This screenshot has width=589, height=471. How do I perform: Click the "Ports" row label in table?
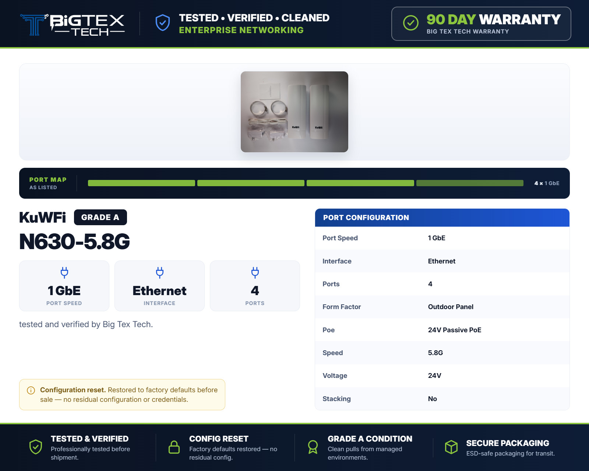coord(331,284)
